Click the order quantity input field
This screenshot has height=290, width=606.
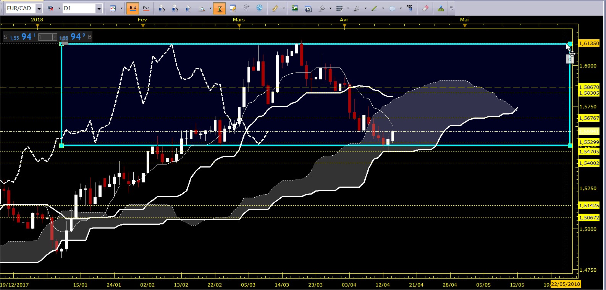coord(45,37)
